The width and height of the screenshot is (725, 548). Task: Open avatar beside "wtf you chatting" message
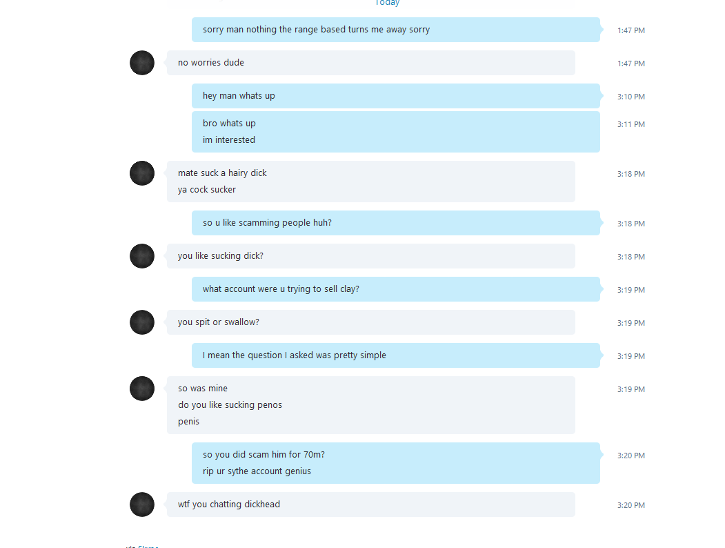[142, 505]
